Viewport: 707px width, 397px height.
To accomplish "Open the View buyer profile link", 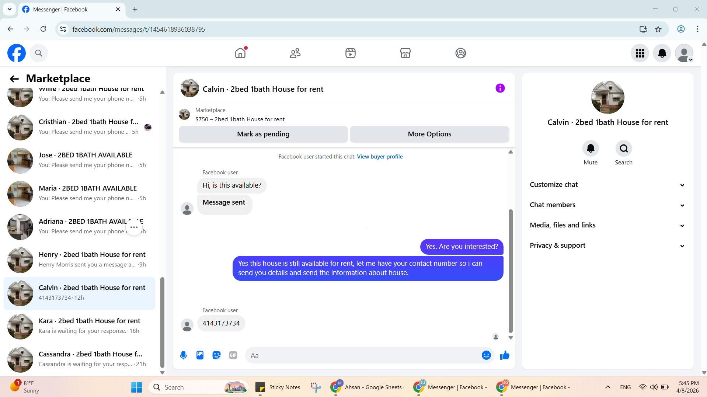I will (x=380, y=157).
